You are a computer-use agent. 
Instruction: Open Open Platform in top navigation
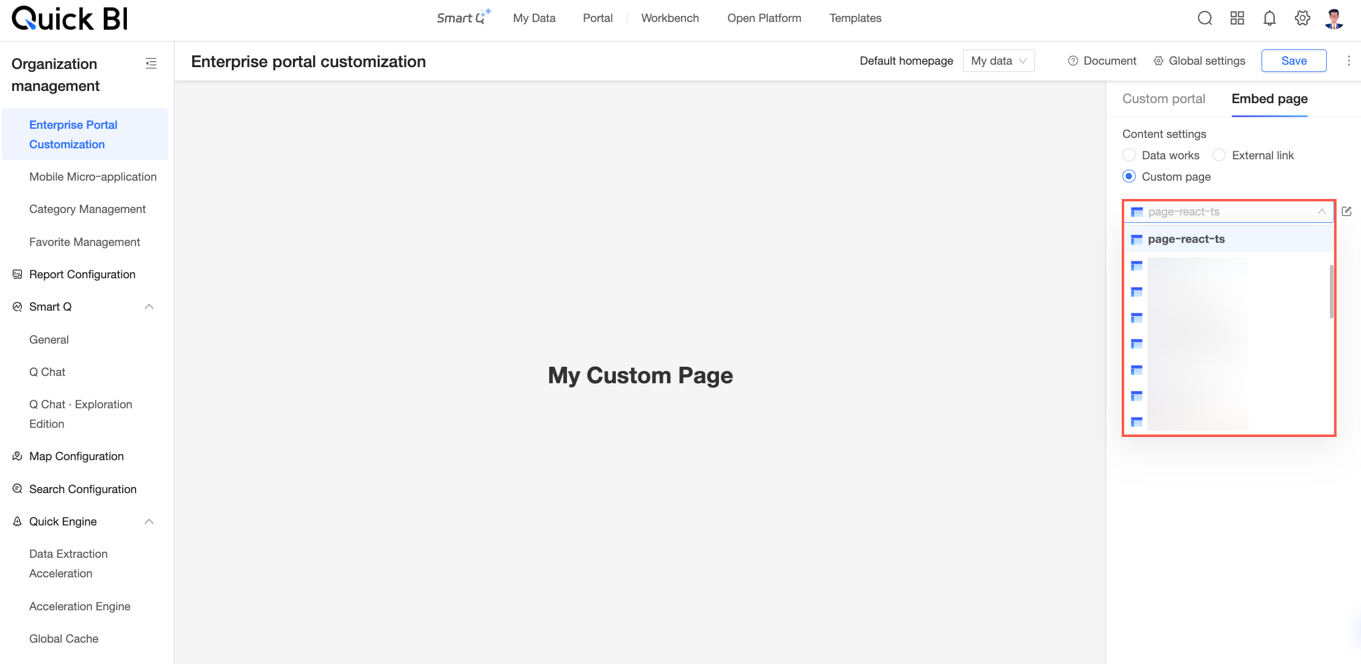click(764, 18)
